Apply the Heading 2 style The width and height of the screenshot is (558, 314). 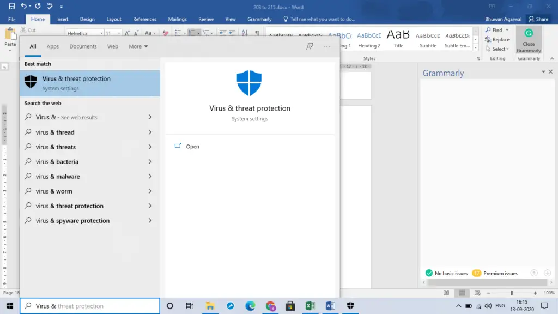click(369, 39)
